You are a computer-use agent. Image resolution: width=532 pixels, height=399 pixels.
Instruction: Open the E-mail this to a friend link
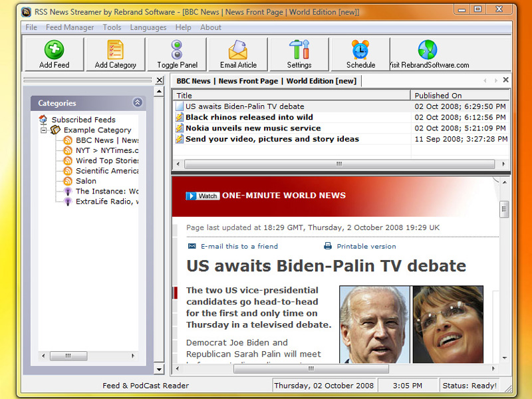(239, 246)
